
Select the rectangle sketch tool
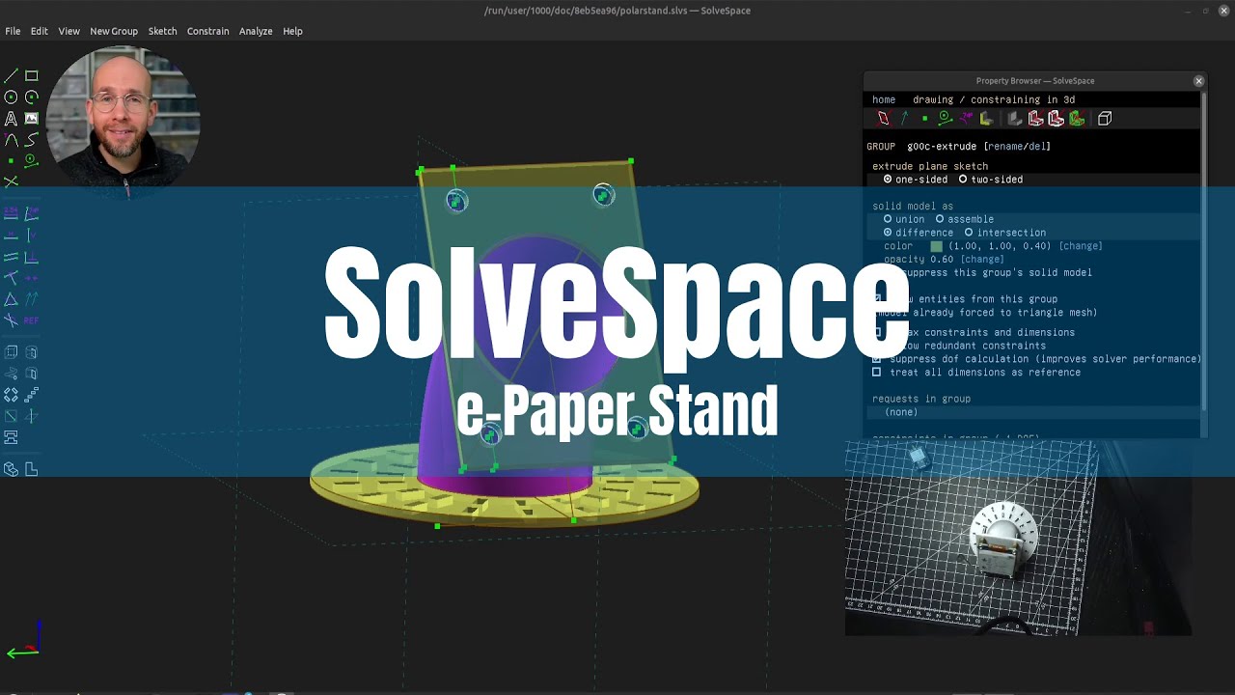click(x=32, y=75)
